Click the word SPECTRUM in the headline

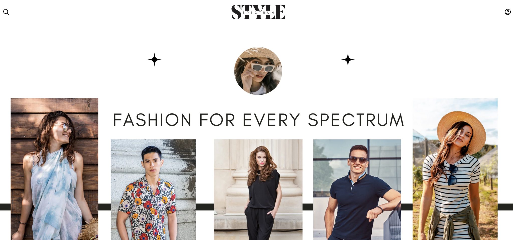(356, 120)
